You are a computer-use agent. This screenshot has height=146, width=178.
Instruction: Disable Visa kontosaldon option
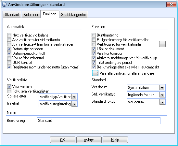[x=94, y=53]
